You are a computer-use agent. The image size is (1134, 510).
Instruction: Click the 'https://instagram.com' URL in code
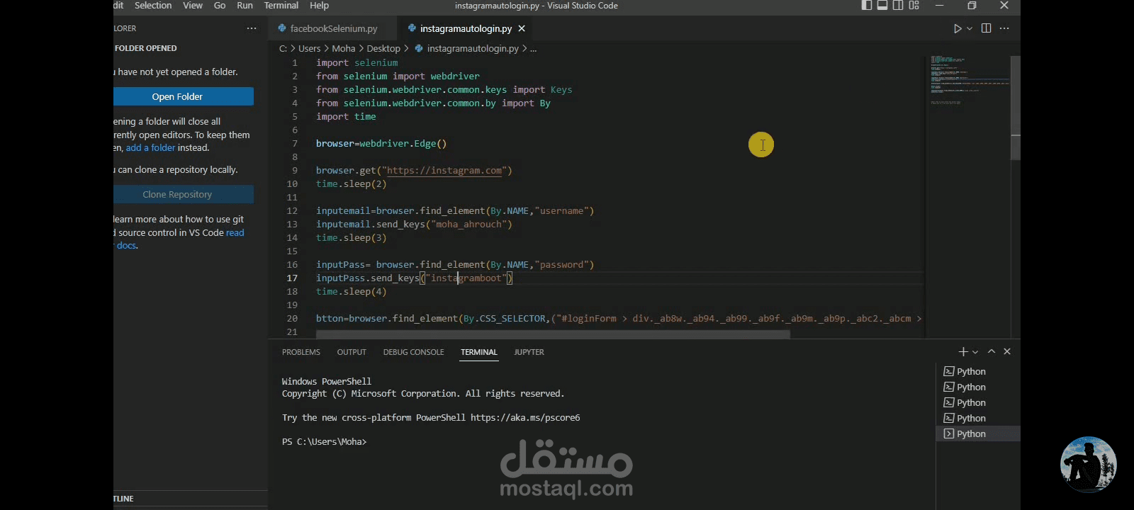[x=444, y=171]
